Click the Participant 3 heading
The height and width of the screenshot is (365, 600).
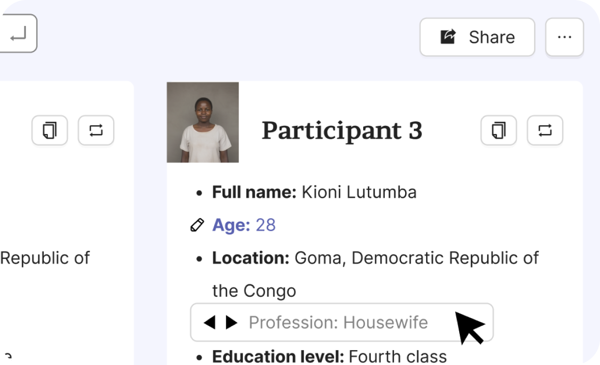342,131
